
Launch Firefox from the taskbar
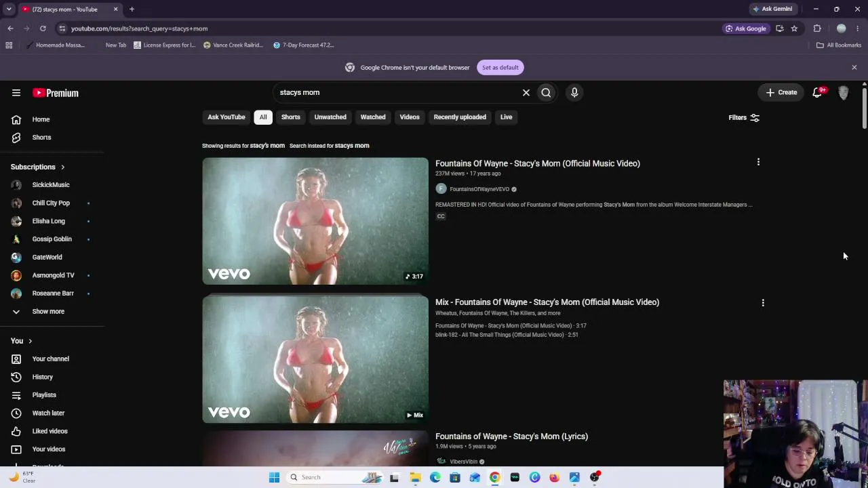555,477
